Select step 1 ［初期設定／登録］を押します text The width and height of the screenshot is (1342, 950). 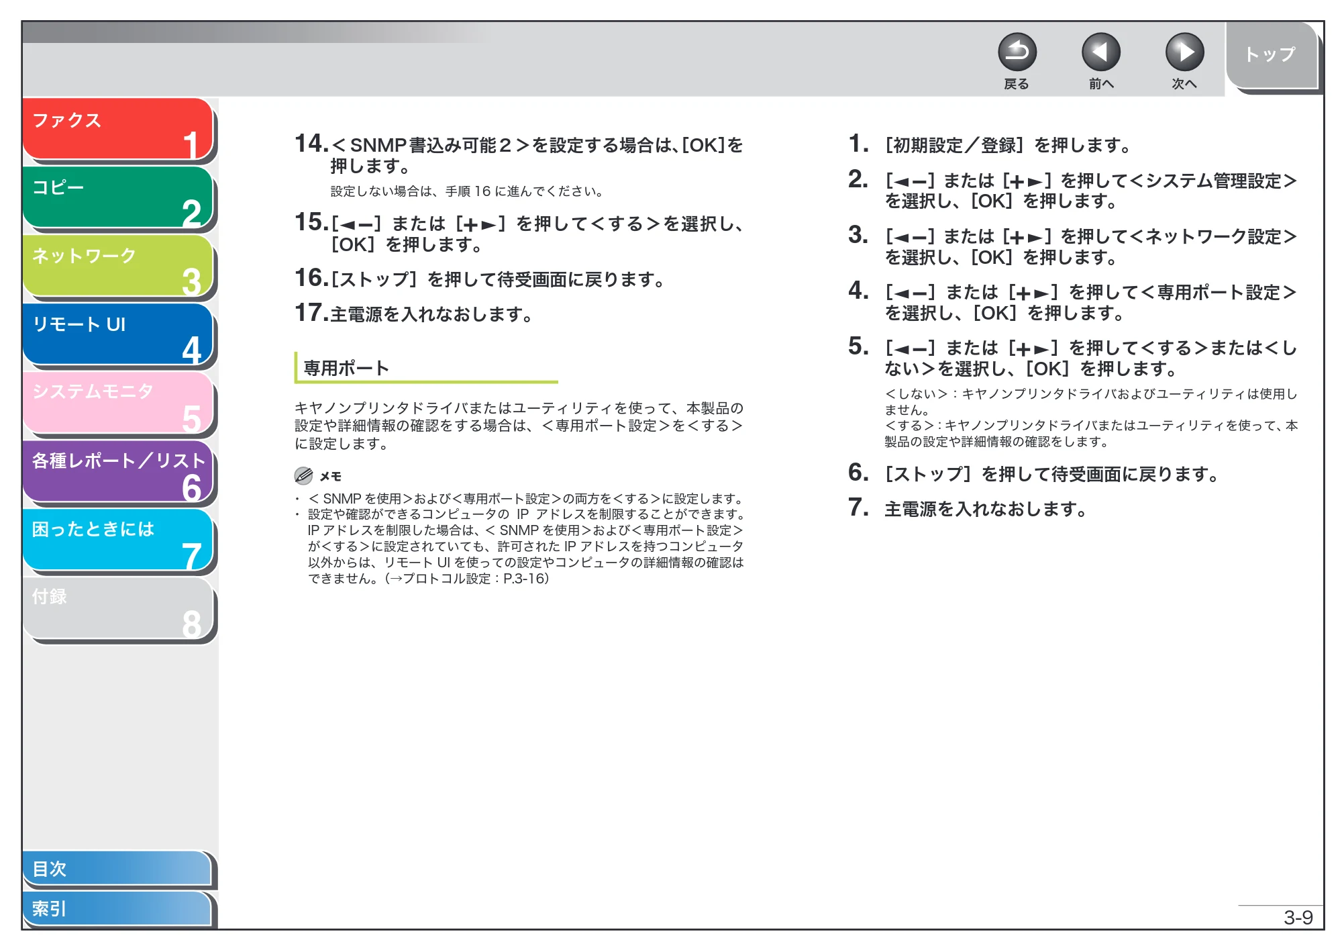click(1008, 145)
